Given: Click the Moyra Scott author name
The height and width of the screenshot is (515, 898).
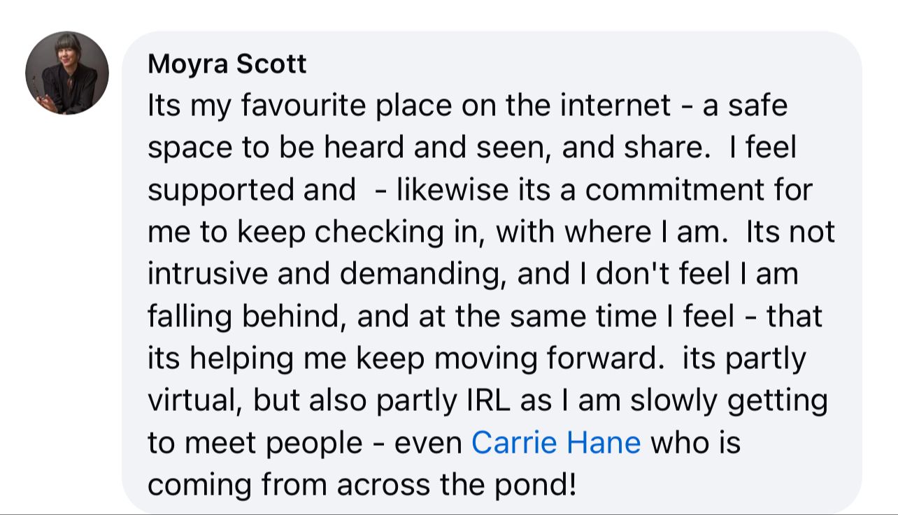Looking at the screenshot, I should tap(227, 64).
